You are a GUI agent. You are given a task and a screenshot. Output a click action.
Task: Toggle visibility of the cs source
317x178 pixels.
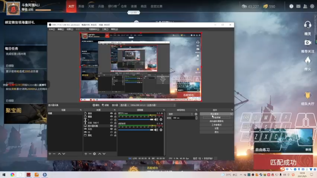click(111, 132)
